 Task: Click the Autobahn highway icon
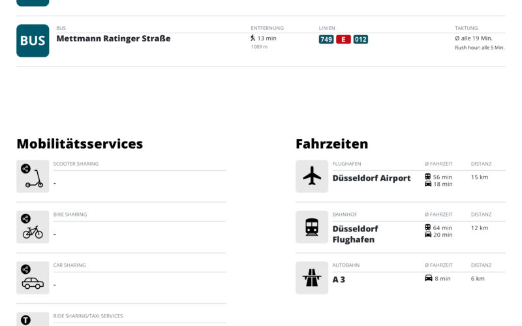pos(312,278)
